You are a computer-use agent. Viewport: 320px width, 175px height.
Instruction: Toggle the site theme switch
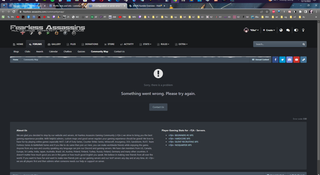(296, 30)
